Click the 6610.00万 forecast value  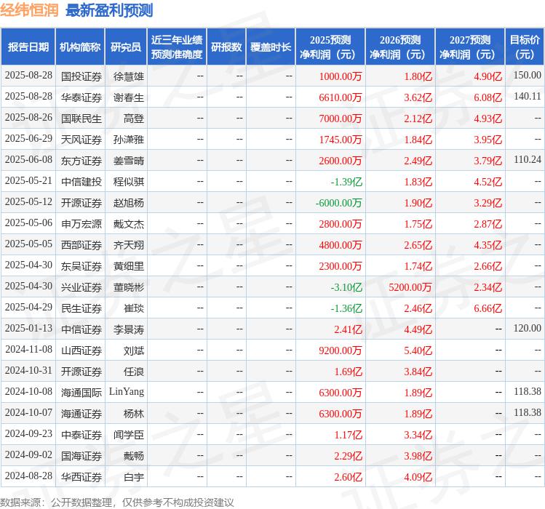pyautogui.click(x=341, y=97)
